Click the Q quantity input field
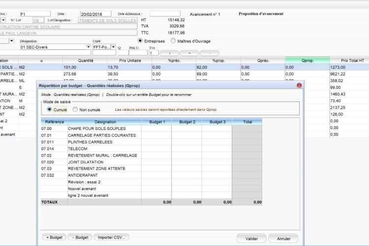This screenshot has width=369, height=246. coord(123,53)
